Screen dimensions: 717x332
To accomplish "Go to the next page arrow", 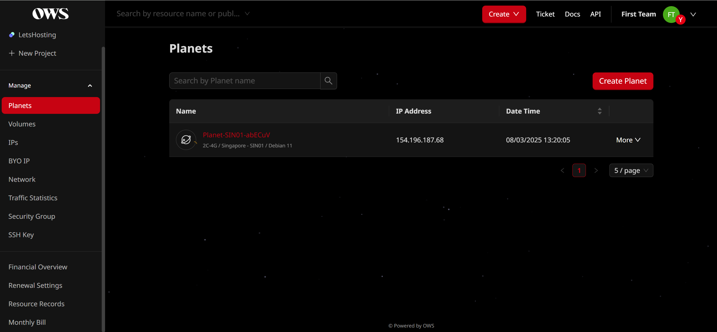I will [x=596, y=170].
